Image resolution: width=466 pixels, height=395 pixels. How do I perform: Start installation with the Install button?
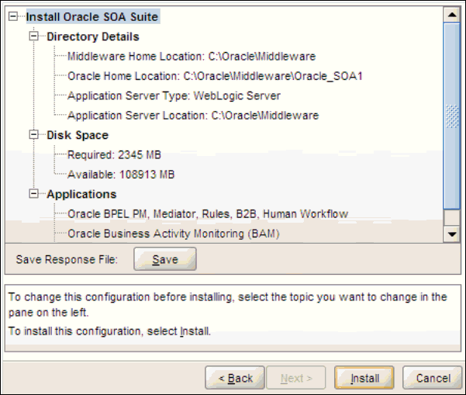364,378
